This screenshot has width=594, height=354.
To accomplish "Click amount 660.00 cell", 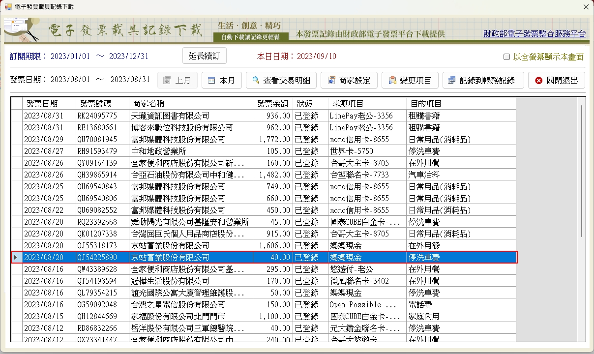I will (272, 199).
